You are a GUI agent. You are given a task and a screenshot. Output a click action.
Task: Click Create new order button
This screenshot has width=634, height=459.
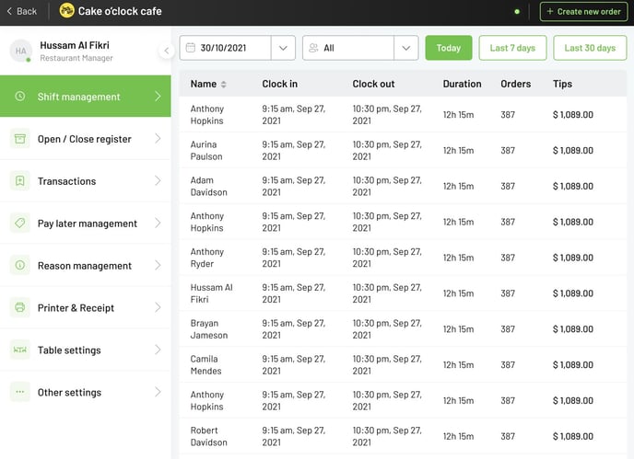(x=583, y=11)
